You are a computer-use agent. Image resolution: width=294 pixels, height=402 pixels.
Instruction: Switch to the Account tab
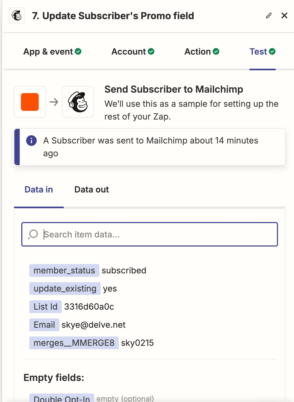coord(129,51)
